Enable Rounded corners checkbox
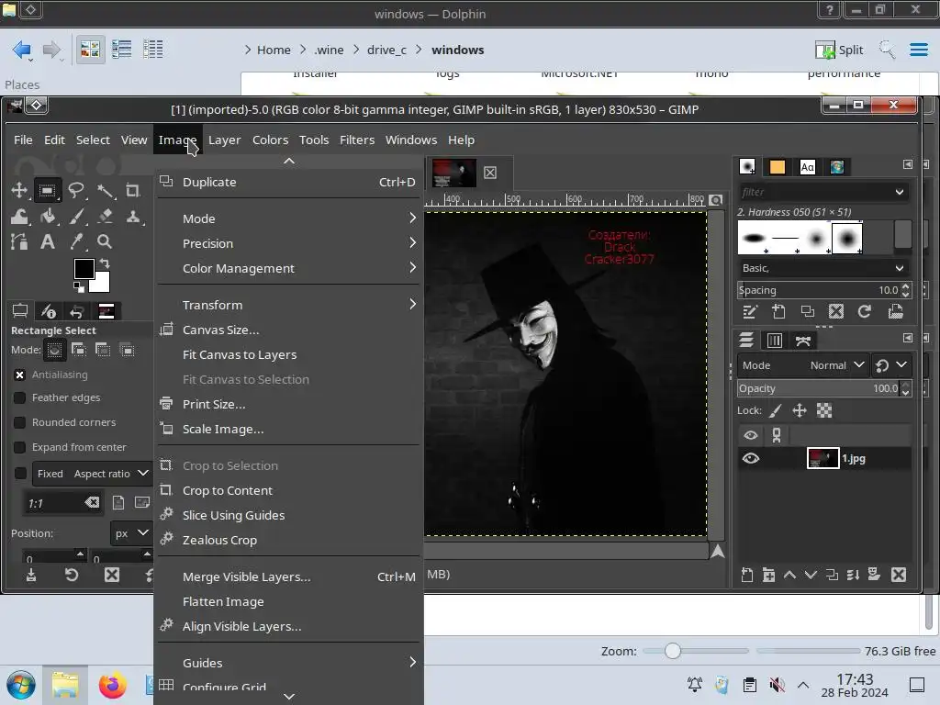 click(20, 422)
